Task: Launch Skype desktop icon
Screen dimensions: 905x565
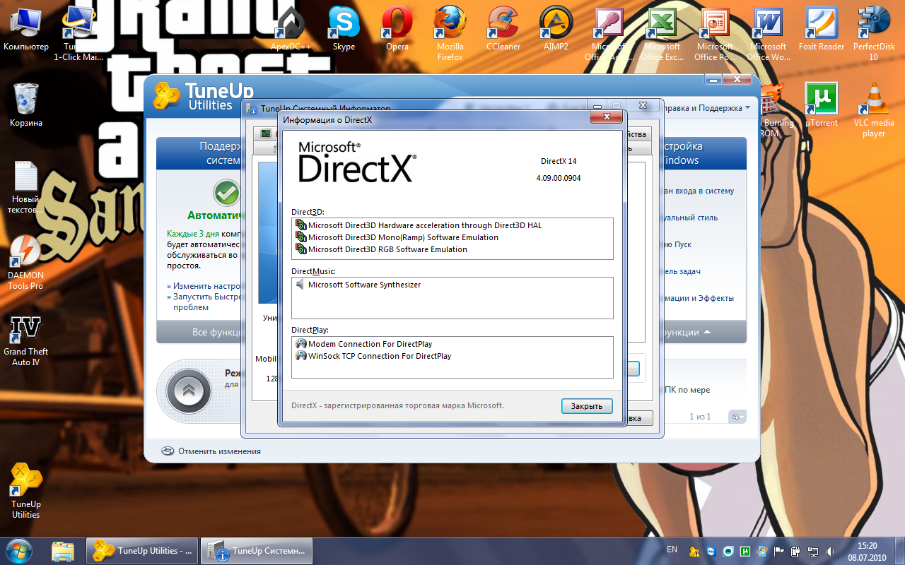Action: [344, 30]
